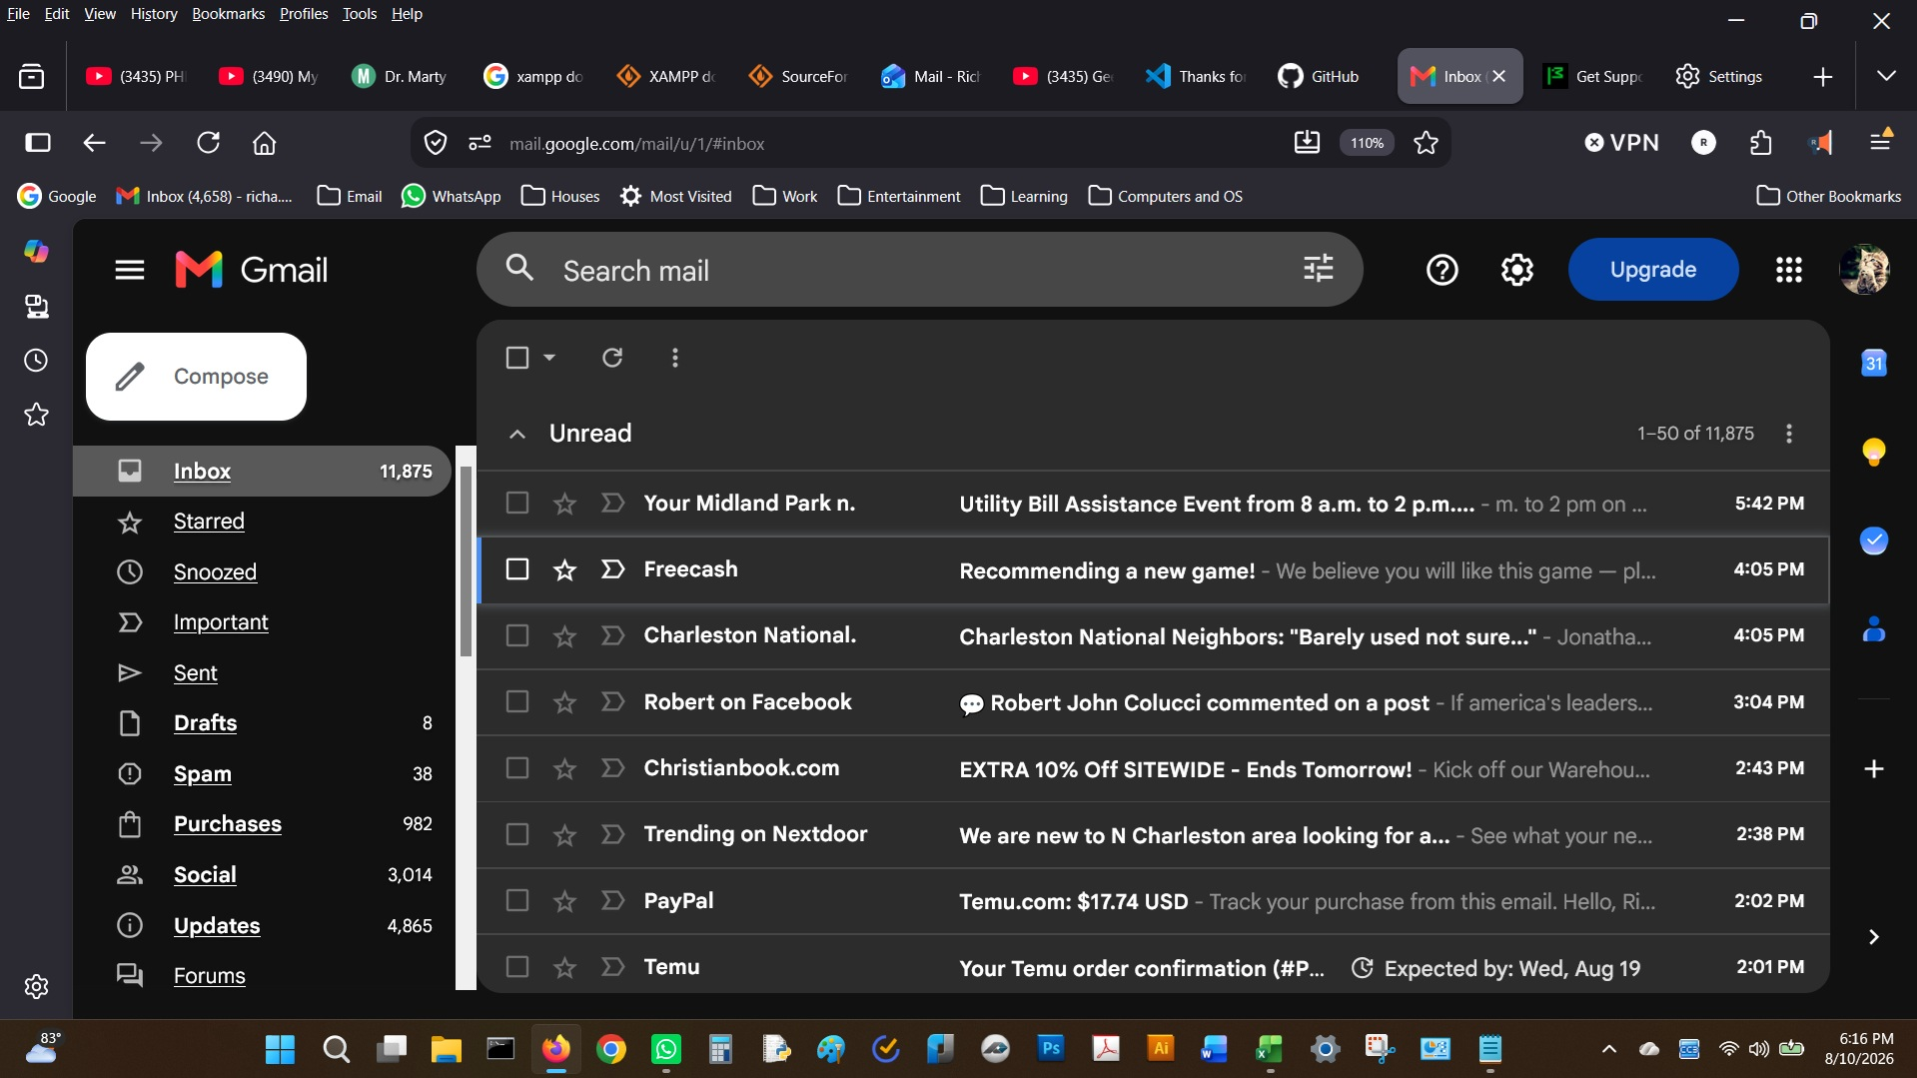The image size is (1917, 1078).
Task: Star the PayPal email
Action: tap(564, 901)
